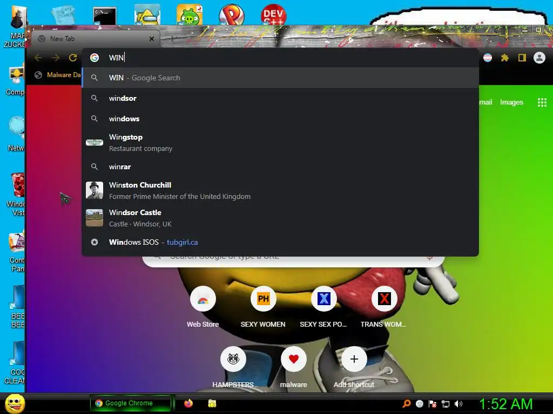Click the network tray icon

446,404
